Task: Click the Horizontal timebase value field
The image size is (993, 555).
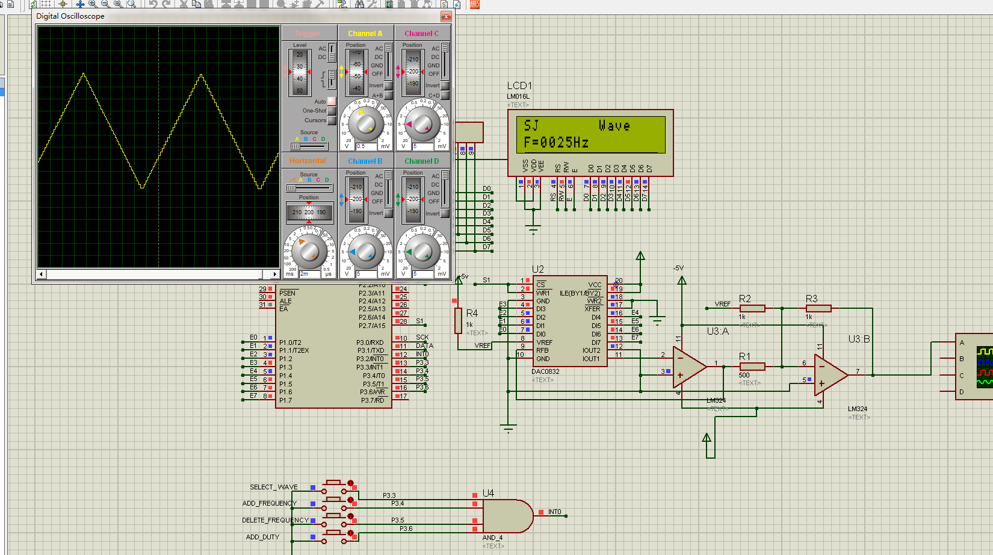Action: 311,274
